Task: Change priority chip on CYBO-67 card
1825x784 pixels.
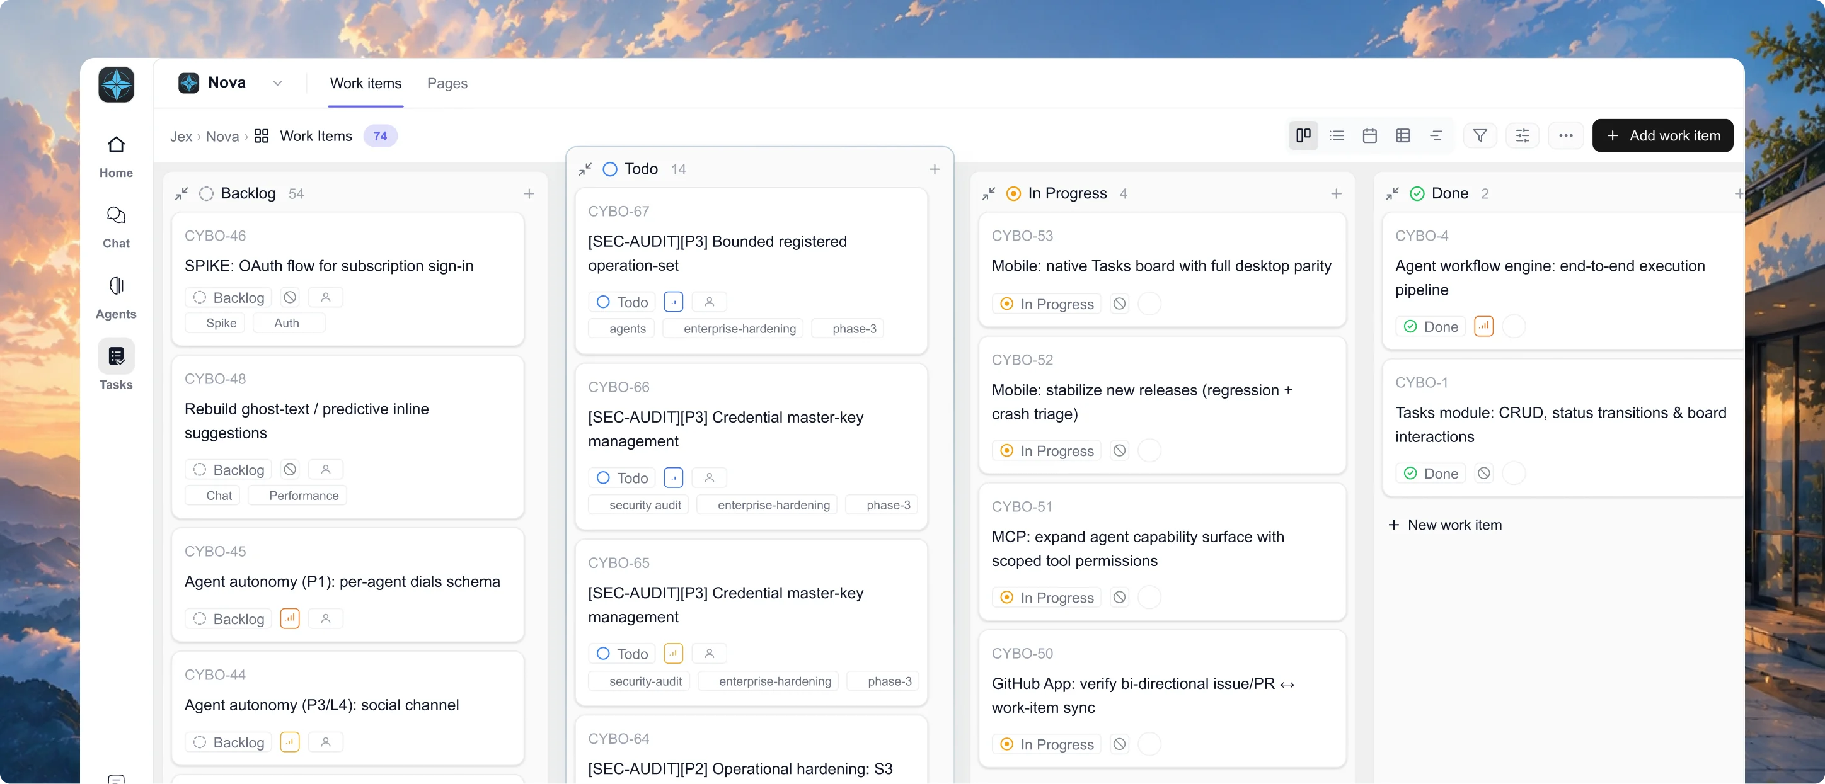Action: point(674,302)
